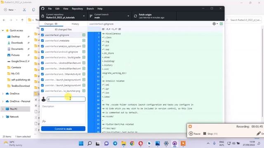Expand Network tree node
Screen dimensions: 264x148
pyautogui.click(x=3, y=117)
